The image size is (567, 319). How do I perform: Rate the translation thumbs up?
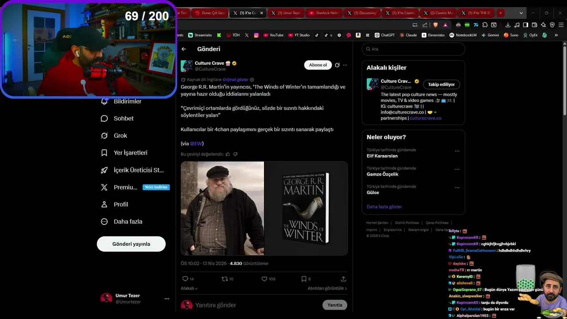[228, 154]
